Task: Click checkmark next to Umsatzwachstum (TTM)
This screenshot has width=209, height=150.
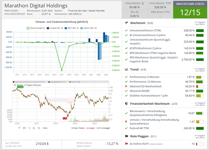Action: coord(126,31)
